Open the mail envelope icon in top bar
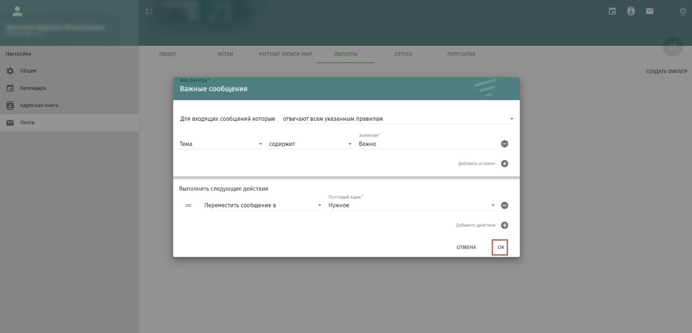The width and height of the screenshot is (692, 333). [649, 11]
